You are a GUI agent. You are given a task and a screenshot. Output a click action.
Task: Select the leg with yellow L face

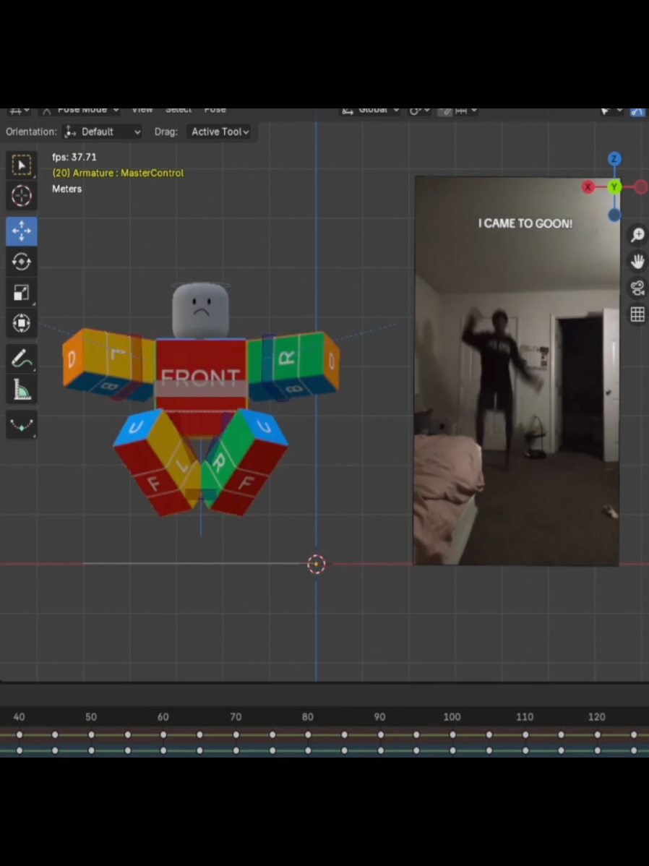coord(156,463)
